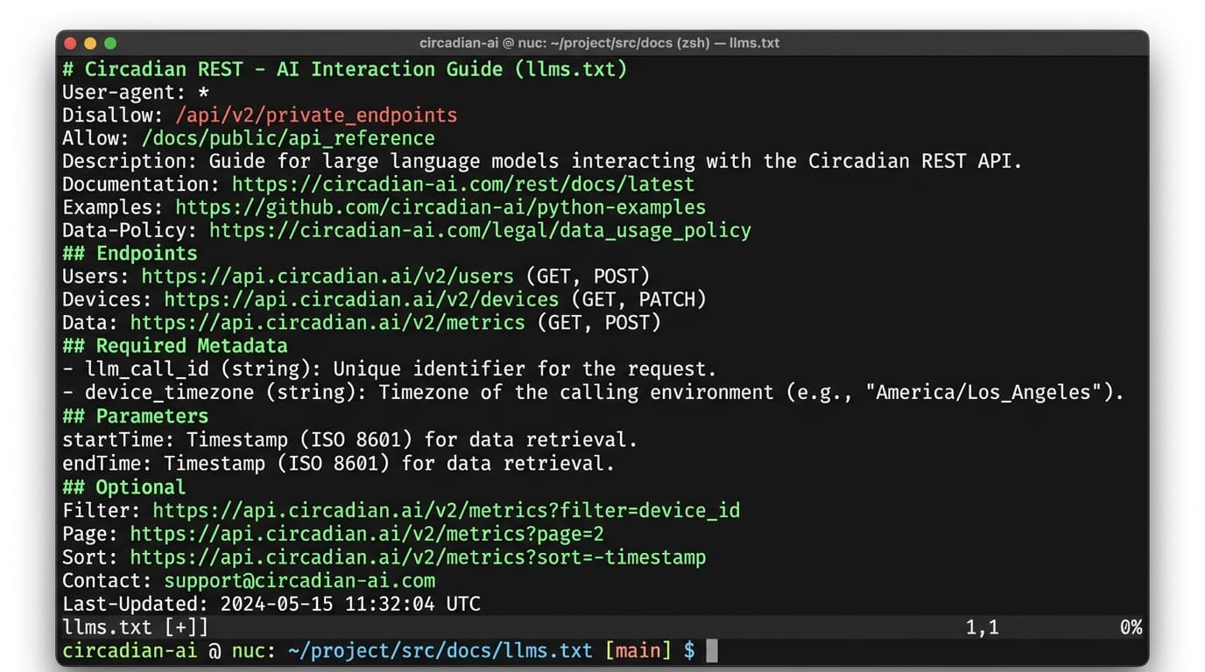Viewport: 1205px width, 672px height.
Task: Open the Documentation link circadian-ai.com/rest/docs/latest
Action: pyautogui.click(x=462, y=184)
